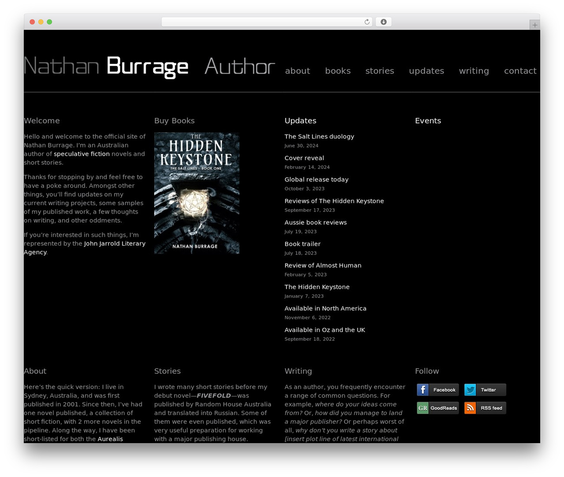Navigate to the writing menu item
This screenshot has width=564, height=477.
[474, 71]
